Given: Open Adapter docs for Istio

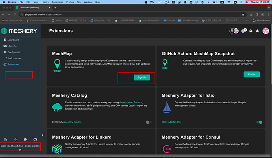Looking at the screenshot, I should [171, 122].
